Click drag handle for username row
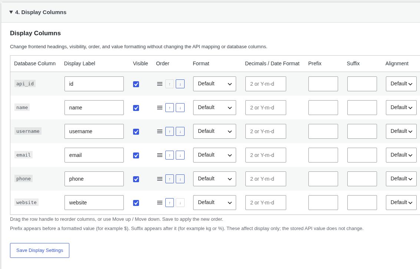The width and height of the screenshot is (420, 269). point(160,131)
